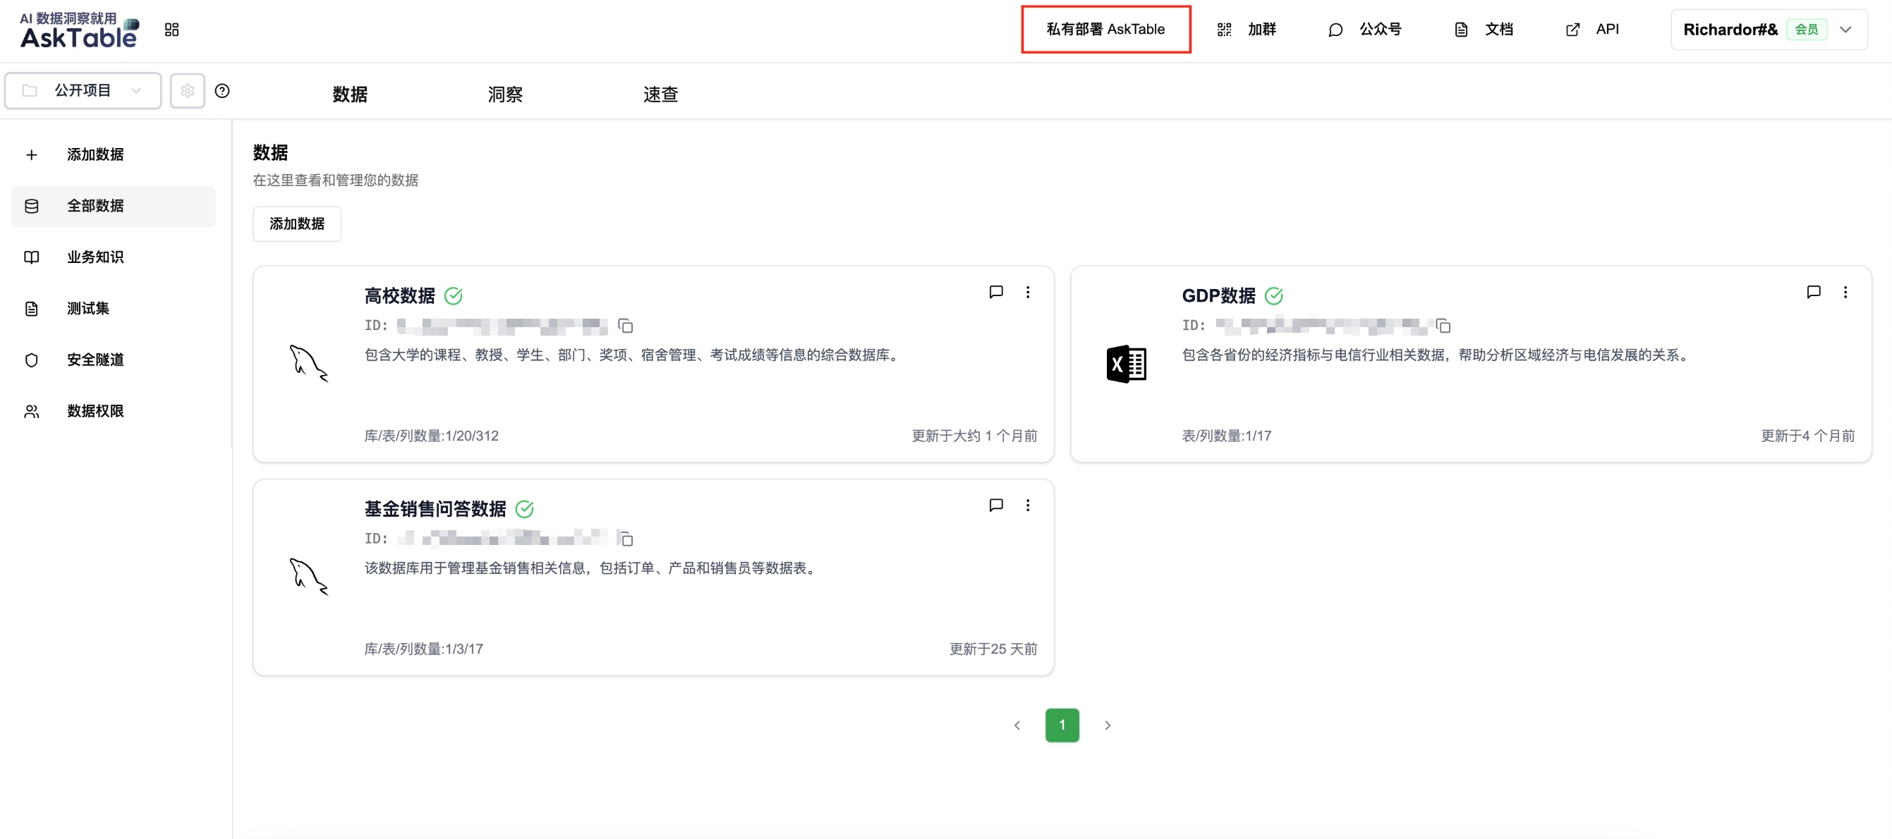Click the Excel icon on GDP数据 card

click(x=1126, y=363)
